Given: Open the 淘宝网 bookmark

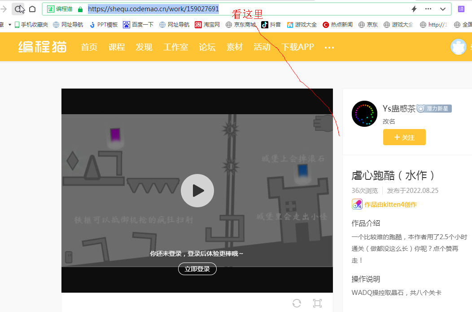Looking at the screenshot, I should (x=207, y=25).
